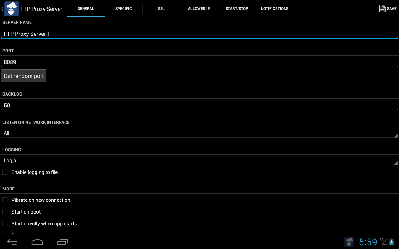Expand the Logging level dropdown
This screenshot has width=399, height=249.
coord(199,160)
